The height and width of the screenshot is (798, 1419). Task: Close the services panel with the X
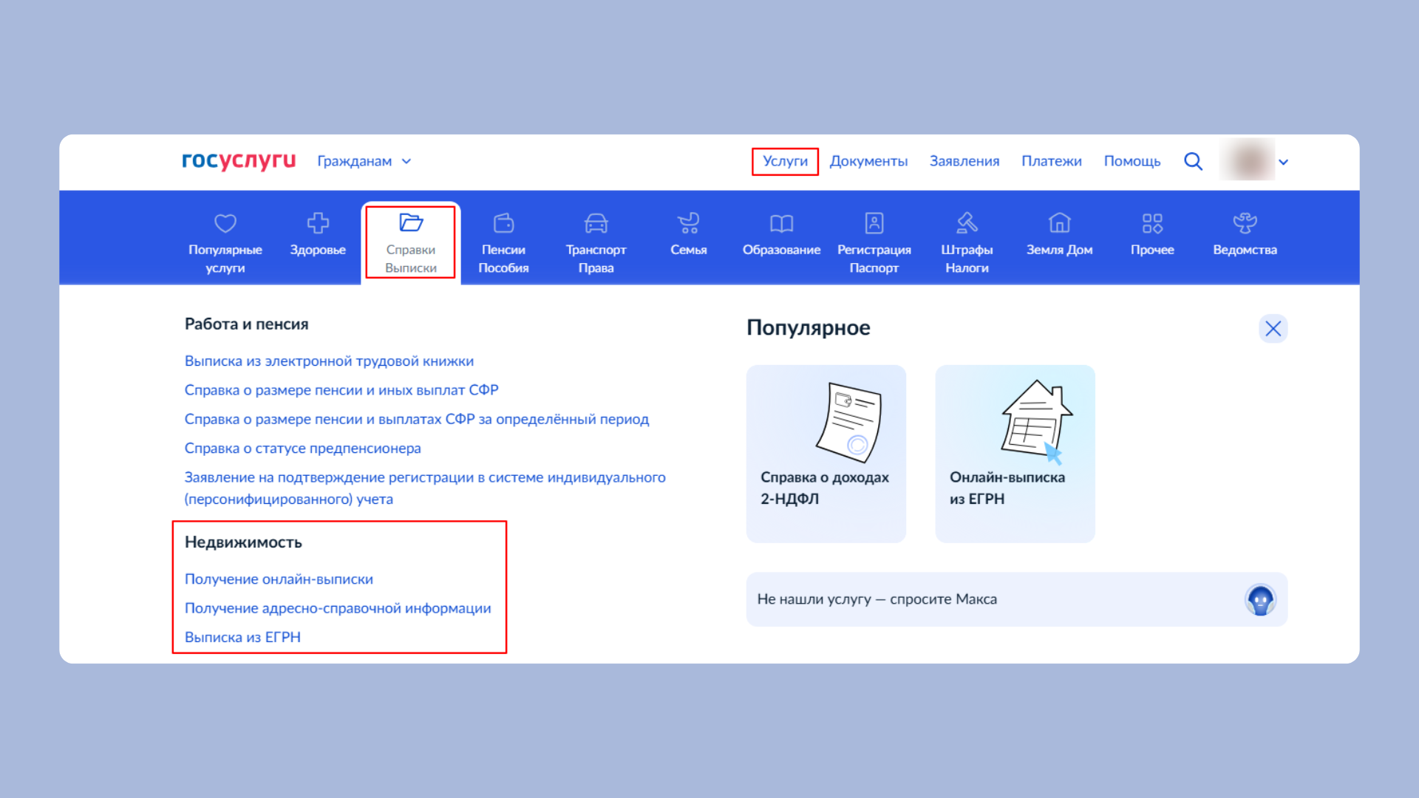1273,329
